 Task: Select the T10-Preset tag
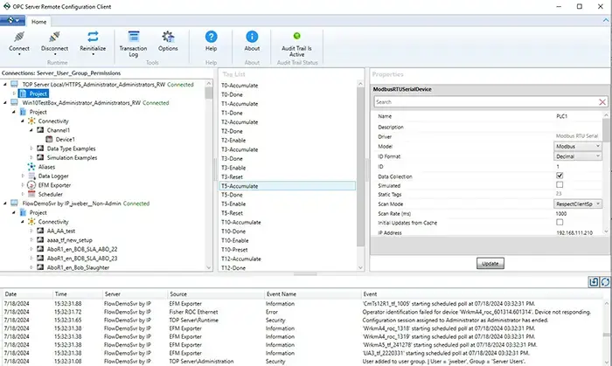point(234,250)
